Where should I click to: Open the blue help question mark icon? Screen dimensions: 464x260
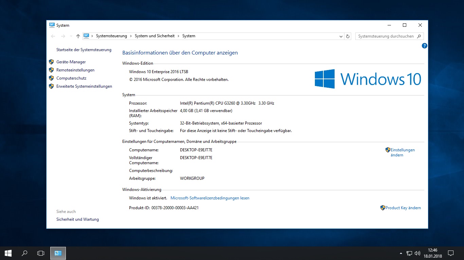pos(424,46)
